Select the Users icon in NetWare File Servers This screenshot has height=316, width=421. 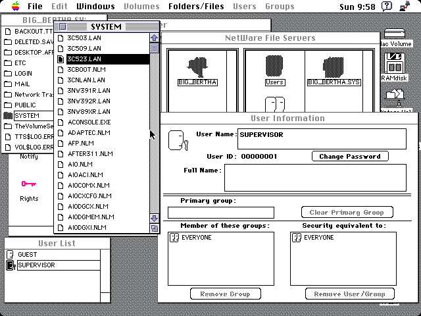[274, 68]
